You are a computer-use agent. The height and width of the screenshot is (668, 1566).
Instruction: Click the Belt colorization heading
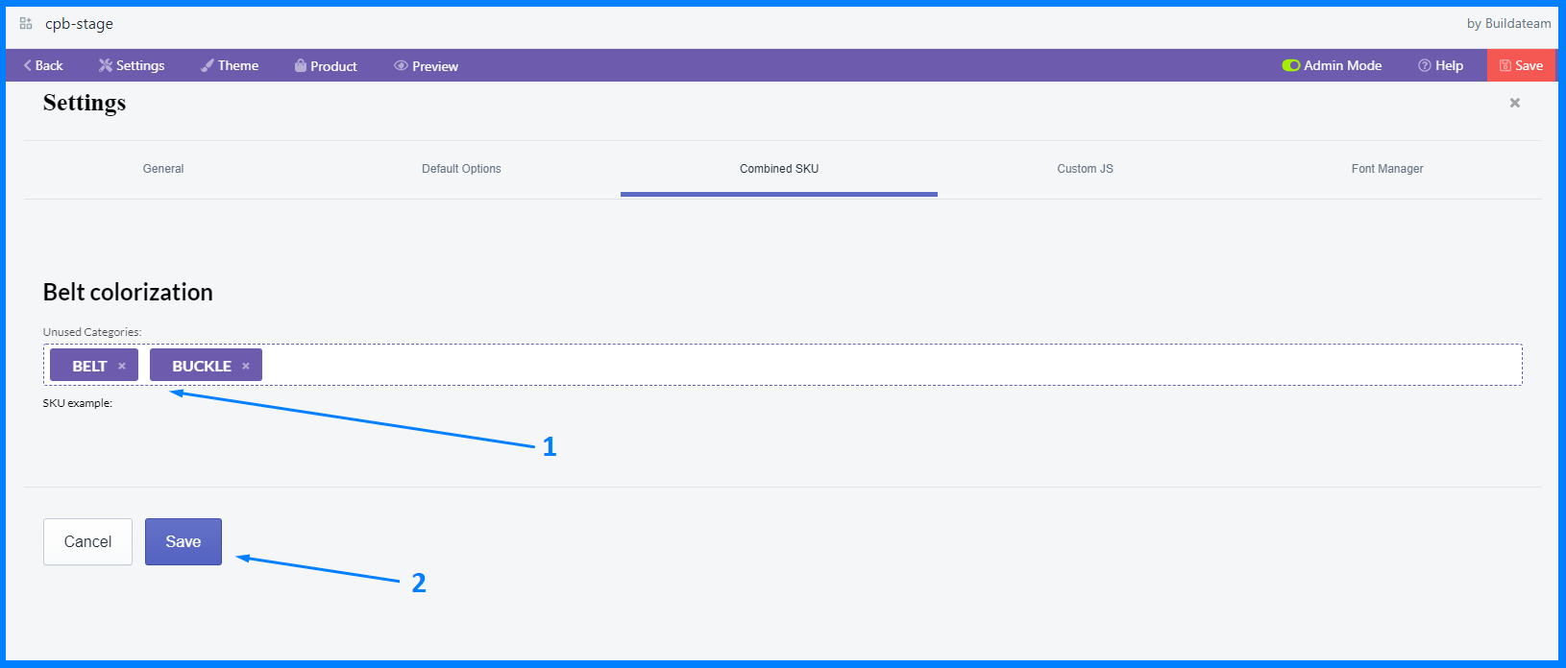pos(128,292)
